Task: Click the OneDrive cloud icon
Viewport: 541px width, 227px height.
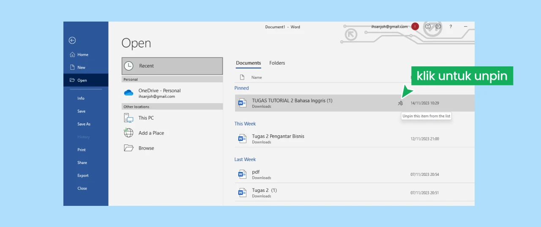Action: click(128, 93)
